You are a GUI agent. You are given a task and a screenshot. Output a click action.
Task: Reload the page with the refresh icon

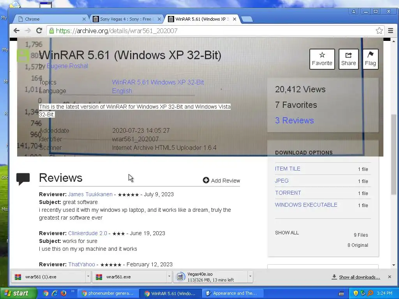tap(39, 31)
